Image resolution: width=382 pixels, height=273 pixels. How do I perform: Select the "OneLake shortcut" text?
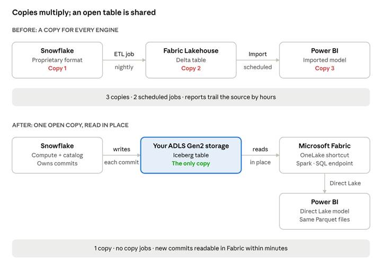click(x=325, y=155)
